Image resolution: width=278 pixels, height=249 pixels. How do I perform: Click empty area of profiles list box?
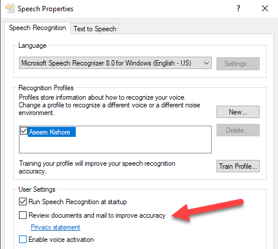pos(138,145)
